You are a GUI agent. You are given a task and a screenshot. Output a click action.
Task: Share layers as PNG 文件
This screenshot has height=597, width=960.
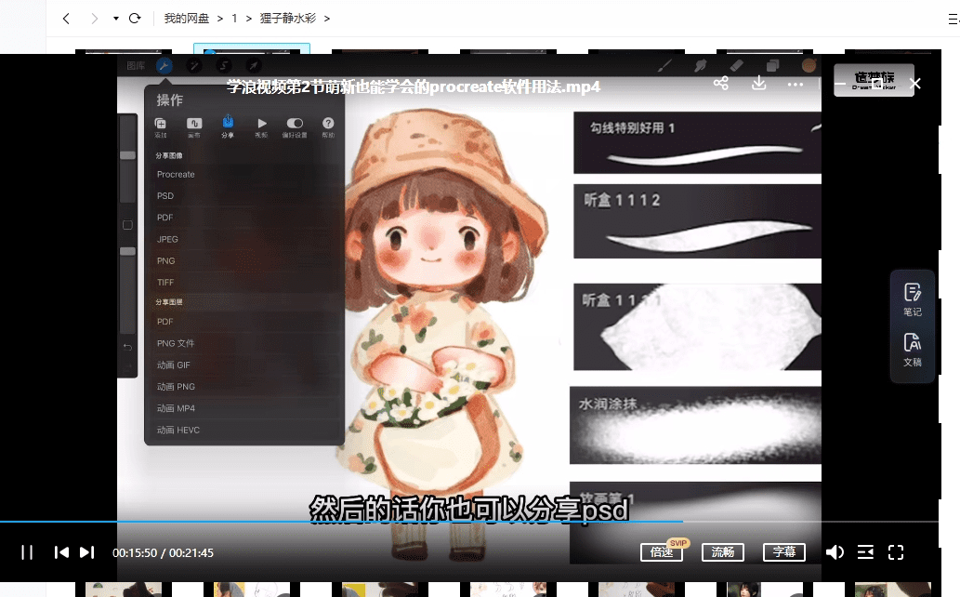click(244, 343)
